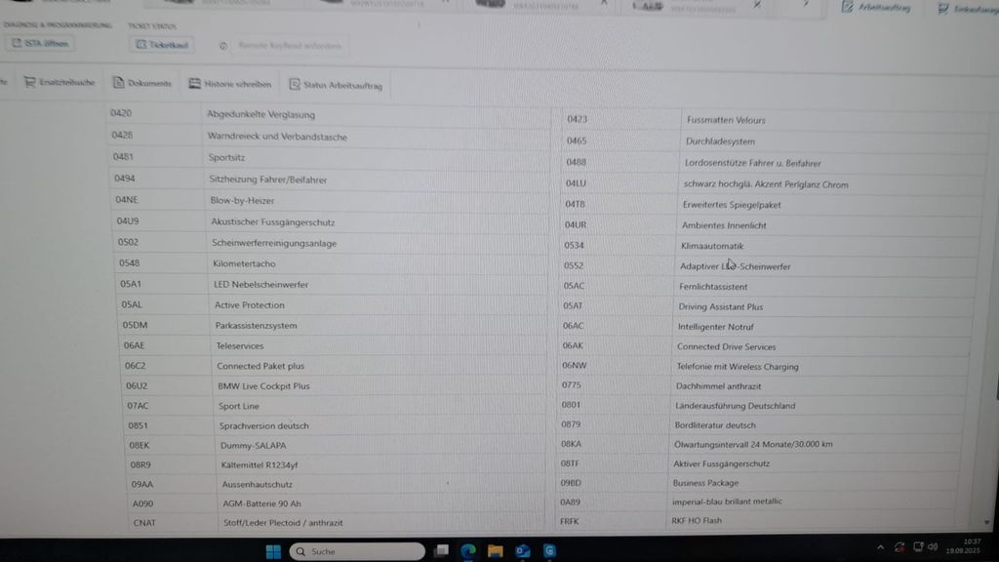Open Status Arbeitsauftrag
This screenshot has height=562, width=999.
(334, 85)
